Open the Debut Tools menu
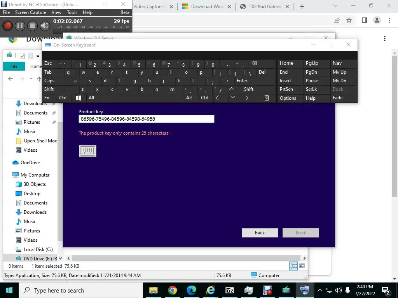This screenshot has width=398, height=298. pyautogui.click(x=72, y=12)
